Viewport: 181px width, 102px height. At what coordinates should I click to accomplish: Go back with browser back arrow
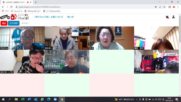pos(3,7)
